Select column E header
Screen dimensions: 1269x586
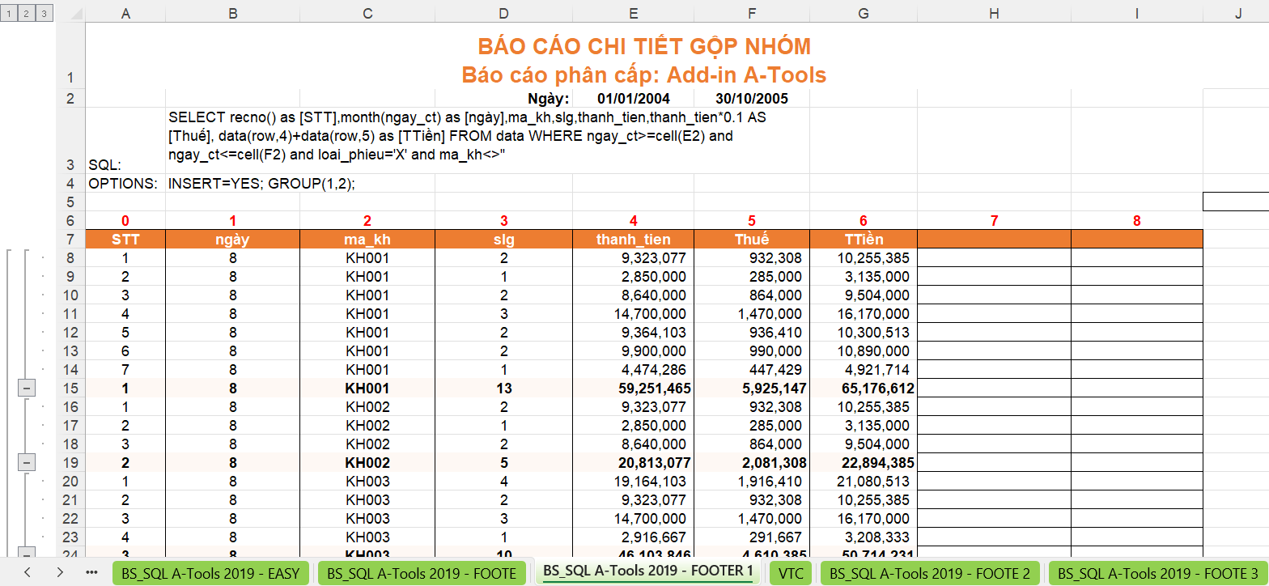coord(633,12)
